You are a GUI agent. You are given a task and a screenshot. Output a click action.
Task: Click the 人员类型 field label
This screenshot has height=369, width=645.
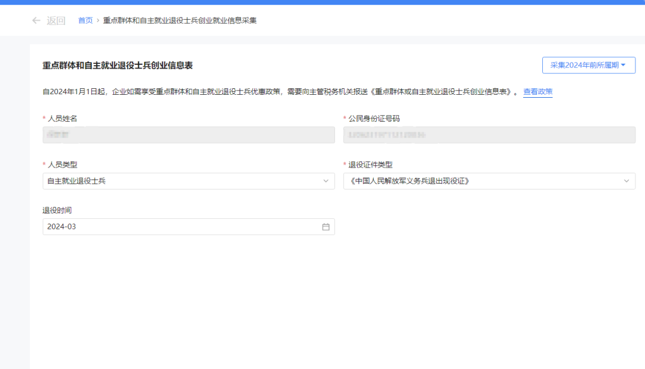(x=62, y=165)
